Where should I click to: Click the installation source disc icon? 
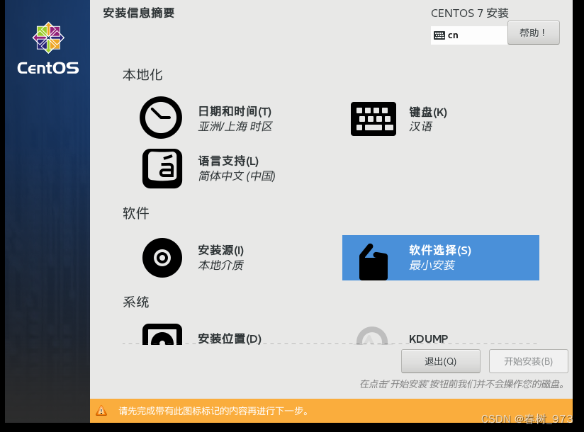[162, 258]
